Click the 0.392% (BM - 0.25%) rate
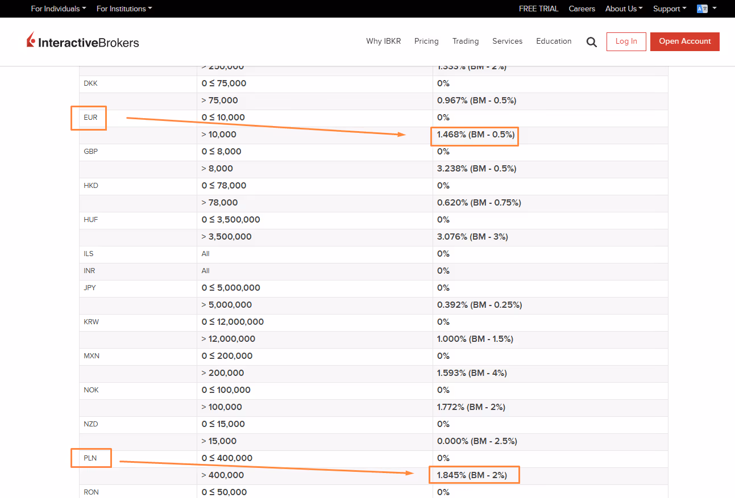 (480, 305)
